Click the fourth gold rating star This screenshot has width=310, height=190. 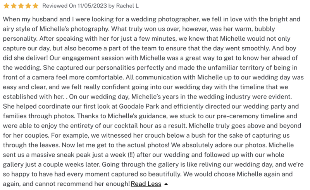pos(28,6)
